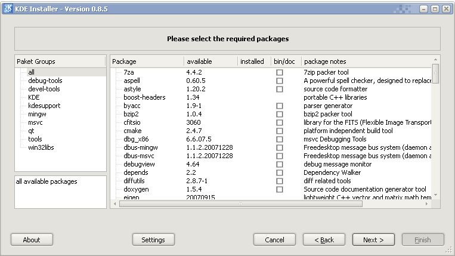Click the vertical scrollbar down arrow
The image size is (455, 256).
click(435, 195)
